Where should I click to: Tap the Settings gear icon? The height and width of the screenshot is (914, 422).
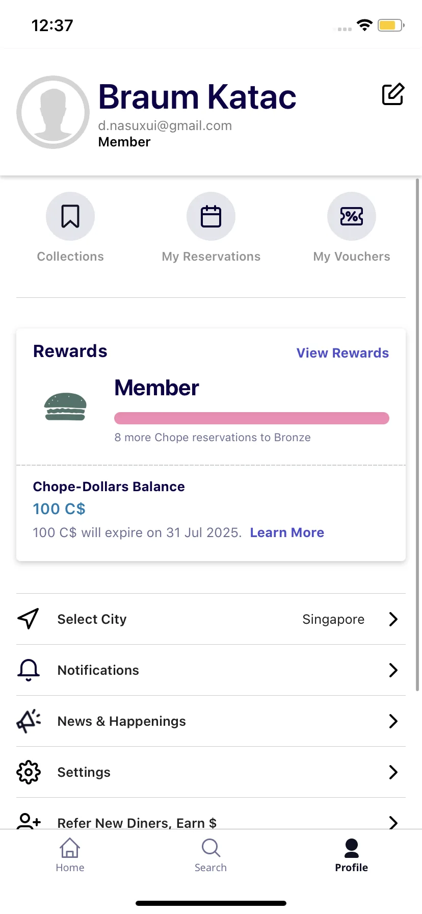pos(29,772)
